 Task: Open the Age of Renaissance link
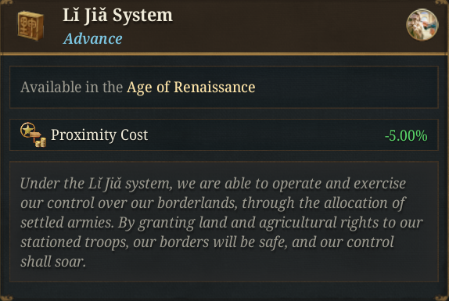pyautogui.click(x=191, y=87)
